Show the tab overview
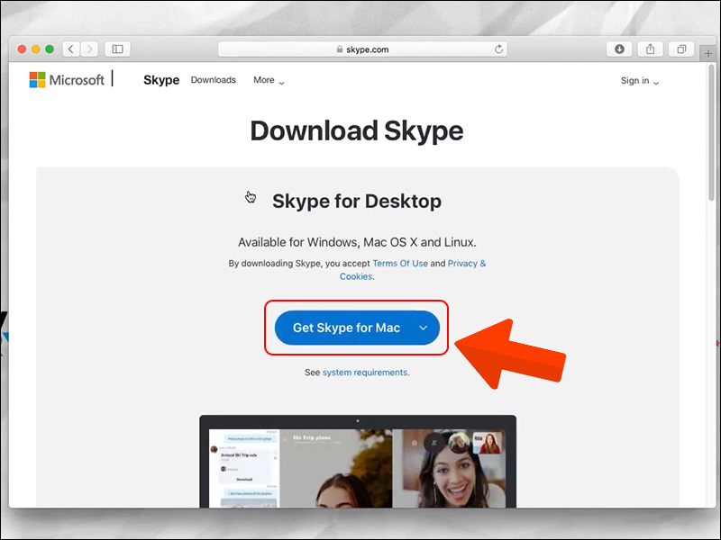Viewport: 721px width, 540px height. tap(681, 49)
